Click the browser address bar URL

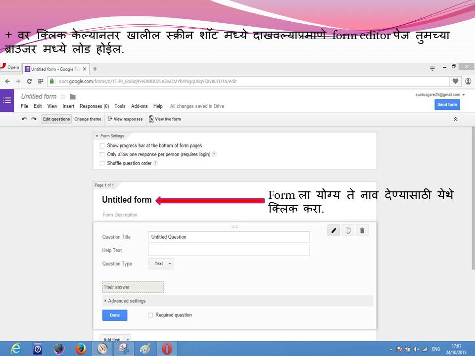(x=147, y=81)
